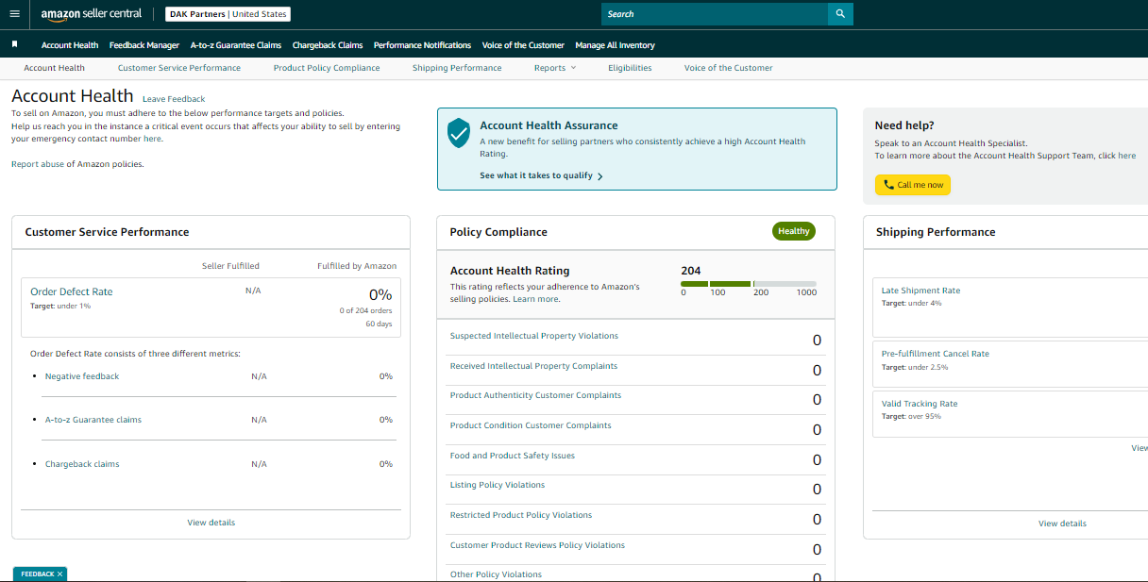Screen dimensions: 1148x582
Task: Click the FEEDBACK tab label
Action: [38, 574]
